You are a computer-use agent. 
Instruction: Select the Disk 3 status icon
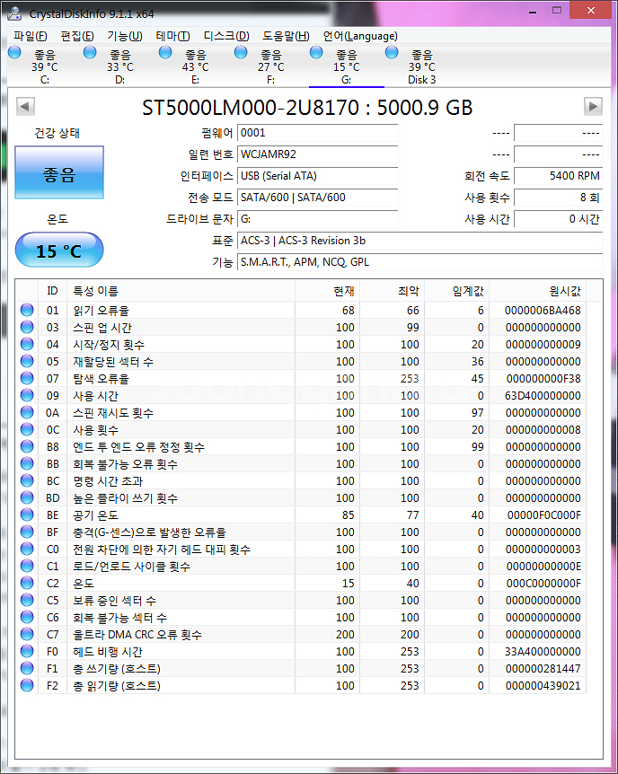click(392, 52)
